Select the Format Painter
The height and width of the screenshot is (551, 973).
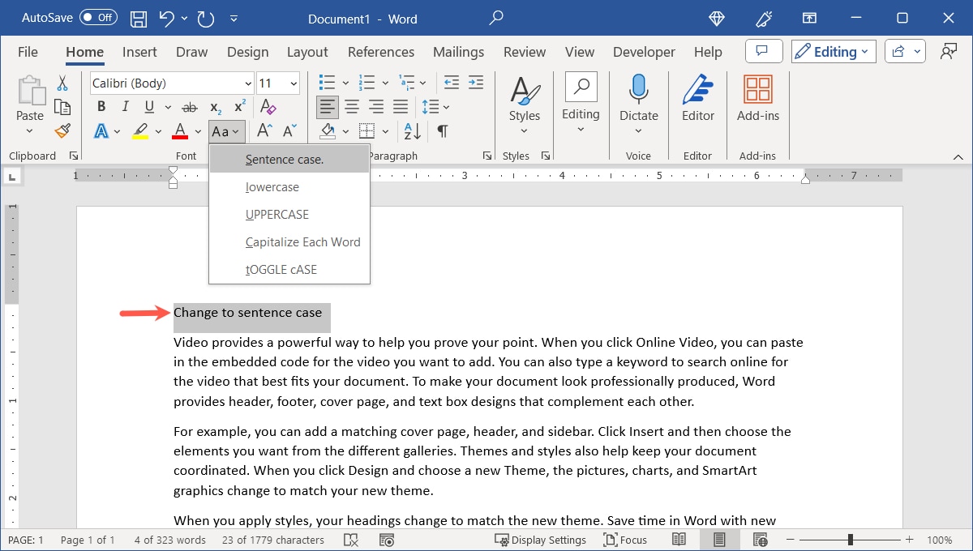click(62, 130)
